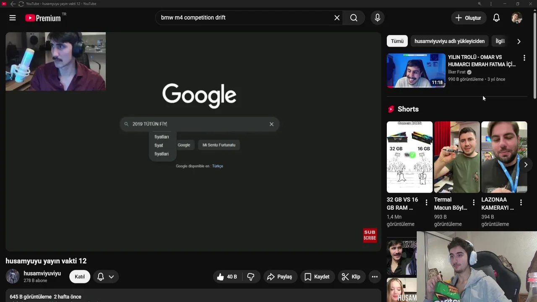Open the notification preference bell dropdown
This screenshot has width=537, height=302.
click(x=106, y=277)
